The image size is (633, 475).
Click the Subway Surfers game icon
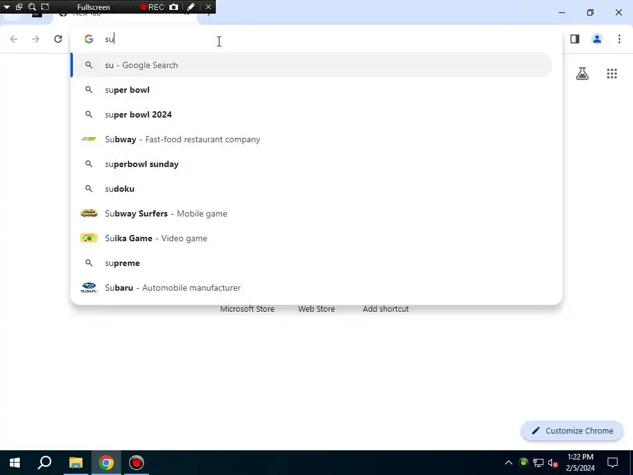(x=89, y=213)
